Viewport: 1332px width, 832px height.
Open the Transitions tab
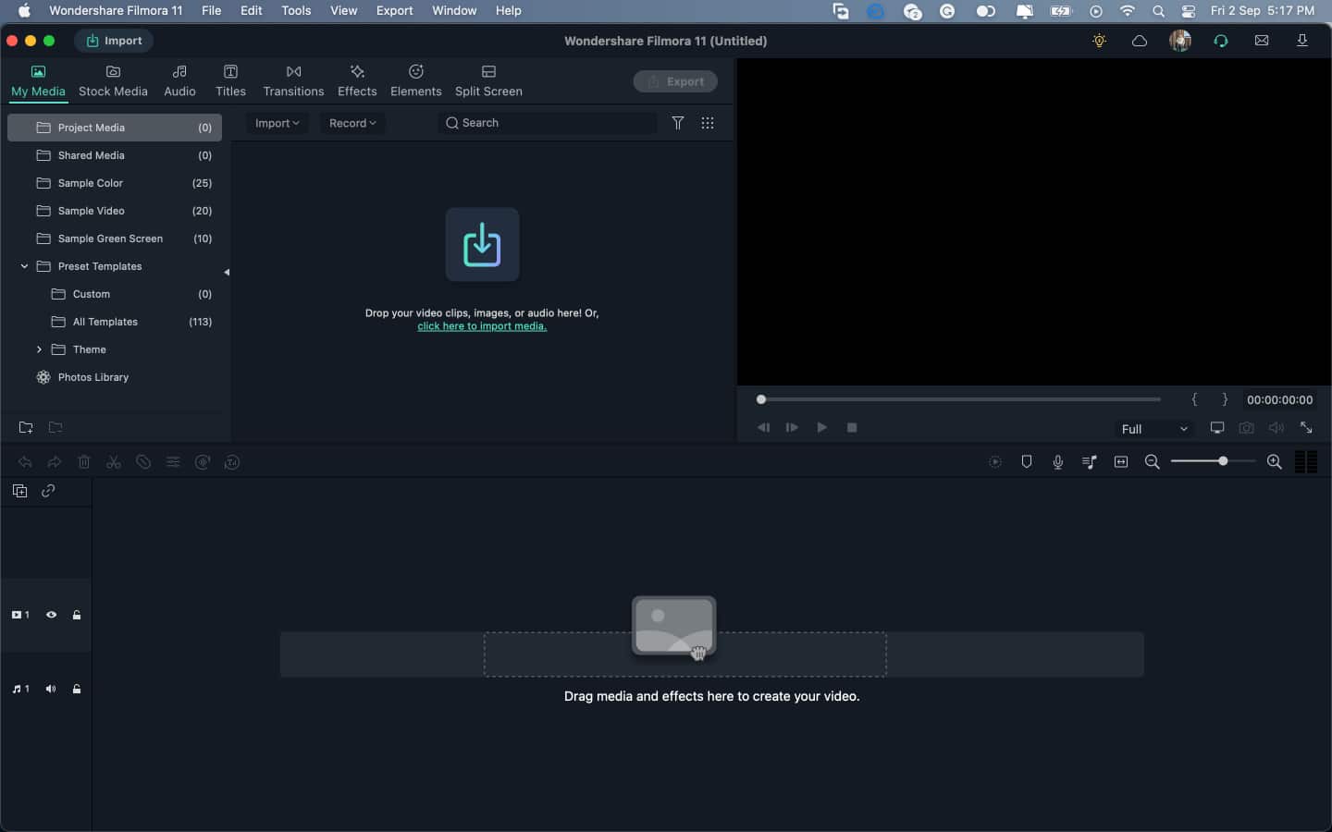click(x=293, y=81)
